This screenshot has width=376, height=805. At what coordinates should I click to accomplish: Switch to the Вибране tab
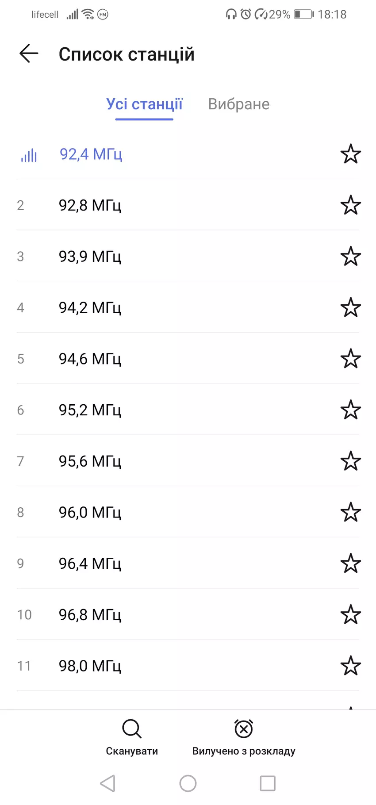tap(238, 104)
